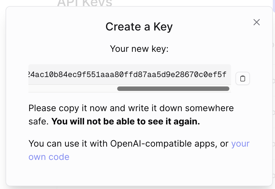Click the right end of the scrollbar thumb
This screenshot has height=189, width=275.
coord(227,89)
